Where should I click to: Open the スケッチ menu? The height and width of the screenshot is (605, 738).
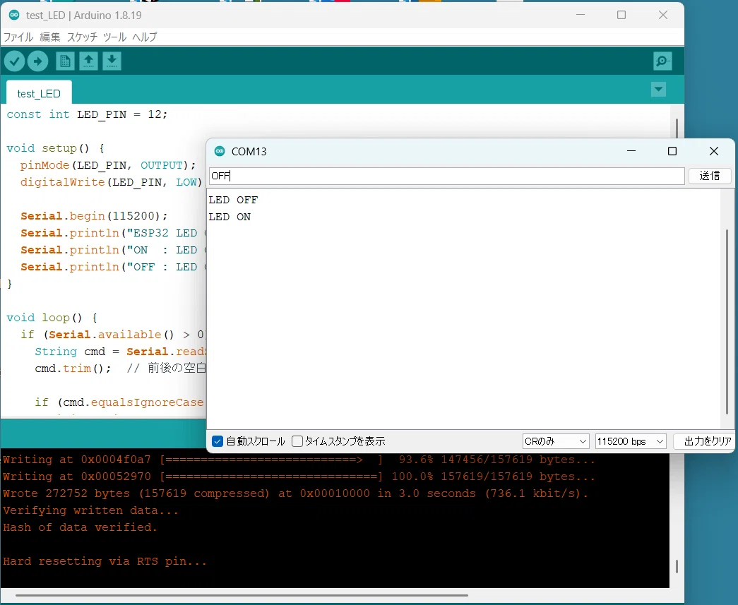pos(82,37)
